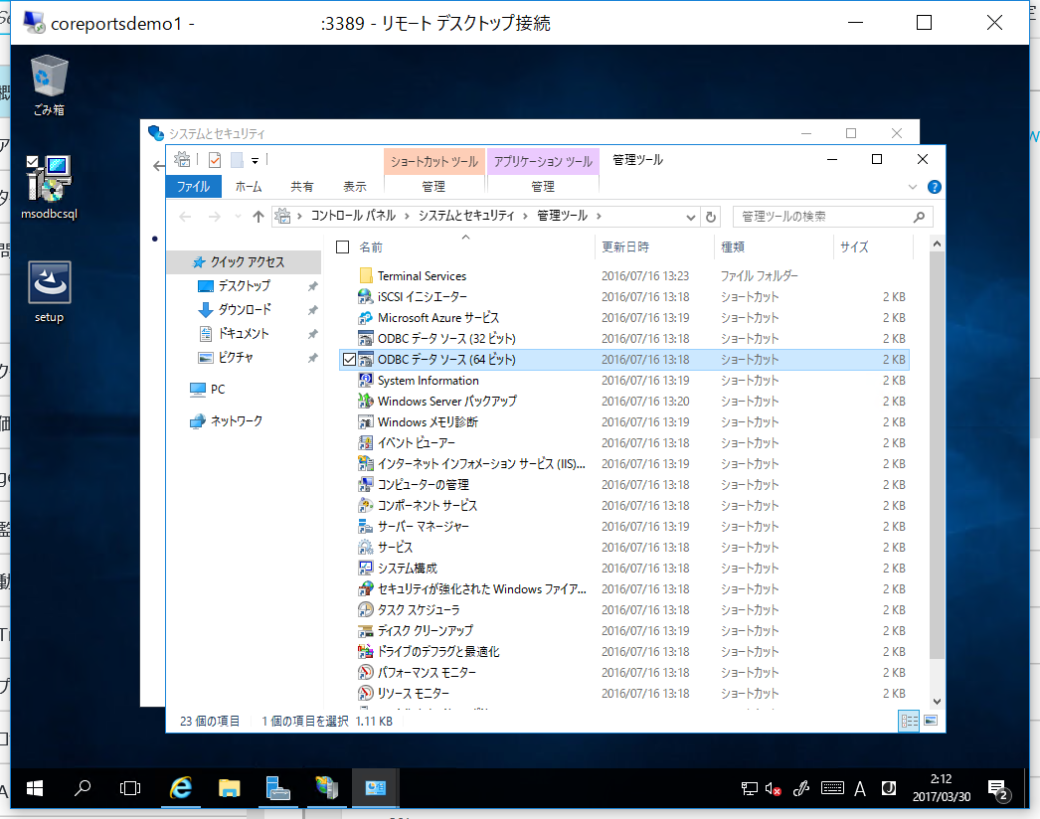
Task: Open the Action Center notification icon
Action: [x=998, y=789]
